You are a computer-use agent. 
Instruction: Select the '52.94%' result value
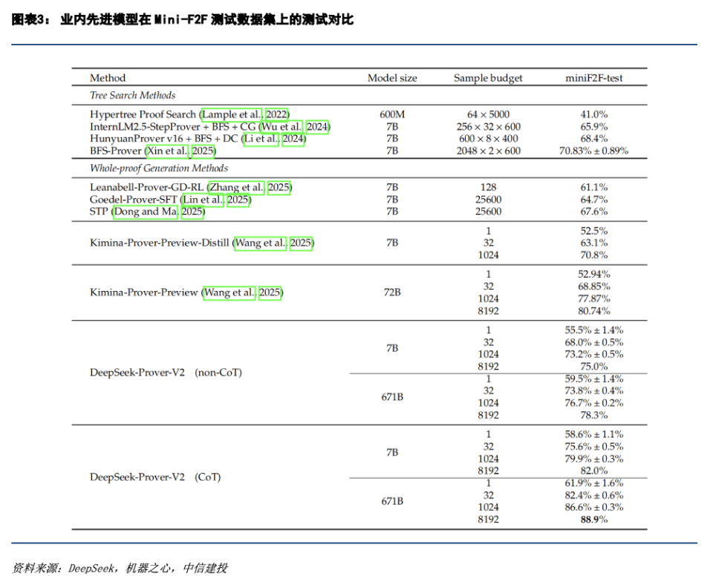[x=594, y=274]
